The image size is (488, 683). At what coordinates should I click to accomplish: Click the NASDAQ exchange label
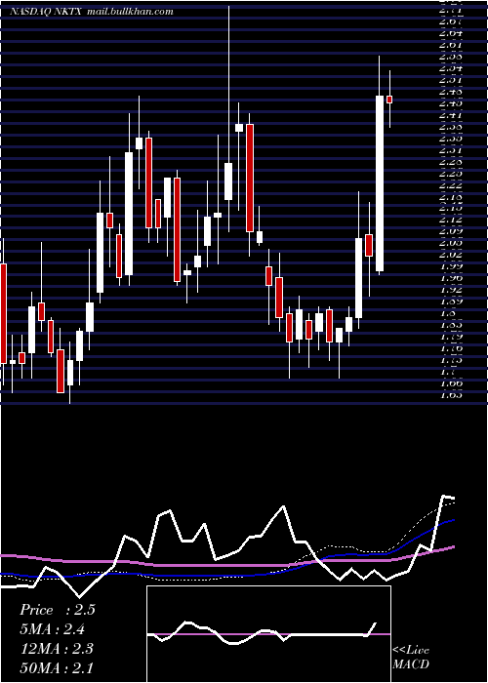point(28,12)
